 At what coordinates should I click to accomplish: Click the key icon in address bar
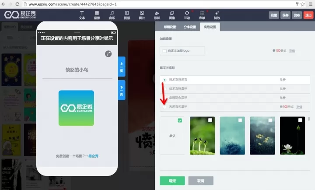pyautogui.click(x=297, y=4)
